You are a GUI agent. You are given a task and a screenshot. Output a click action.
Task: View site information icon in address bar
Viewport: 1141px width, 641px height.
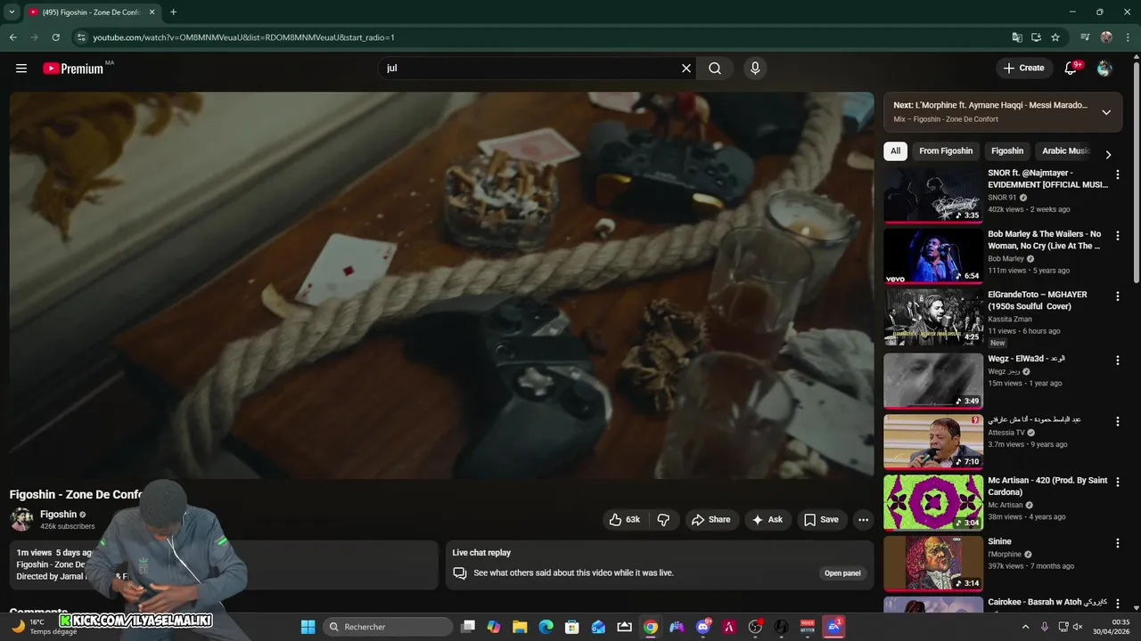(x=81, y=37)
